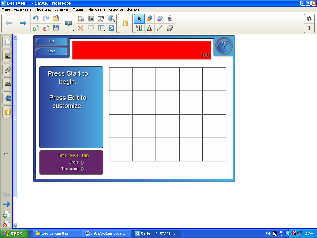The height and width of the screenshot is (238, 317).
Task: Open the SMART Exchange blue X icon
Action: click(x=111, y=28)
